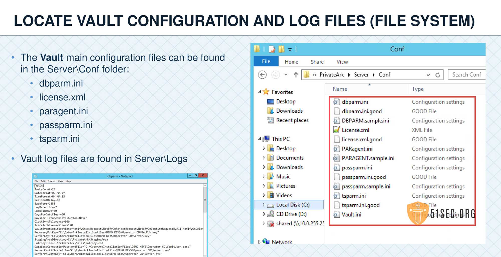501x257 pixels.
Task: Click the Properties icon in quick access toolbar
Action: pos(272,49)
